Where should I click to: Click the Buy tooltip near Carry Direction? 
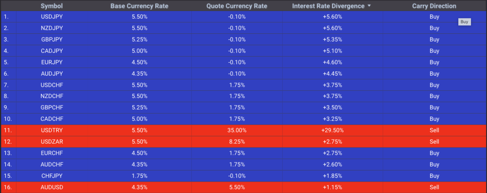[464, 22]
